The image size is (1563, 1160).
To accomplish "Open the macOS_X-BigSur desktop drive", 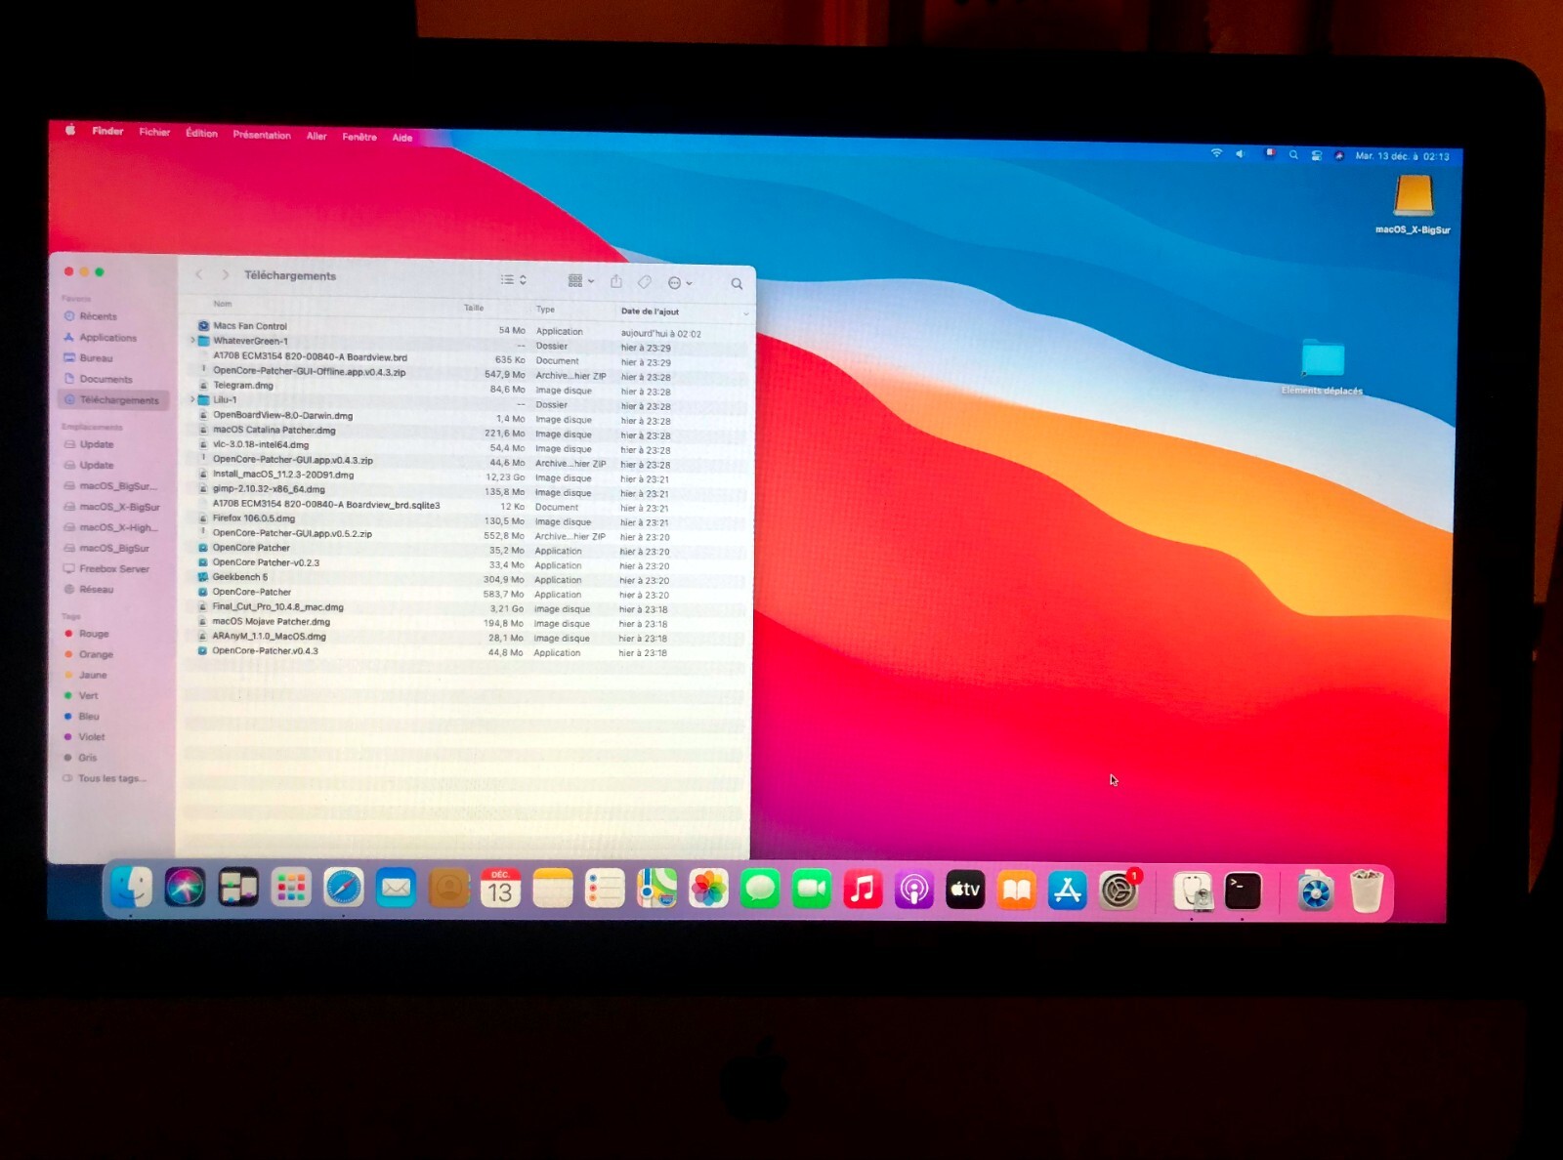I will 1413,203.
